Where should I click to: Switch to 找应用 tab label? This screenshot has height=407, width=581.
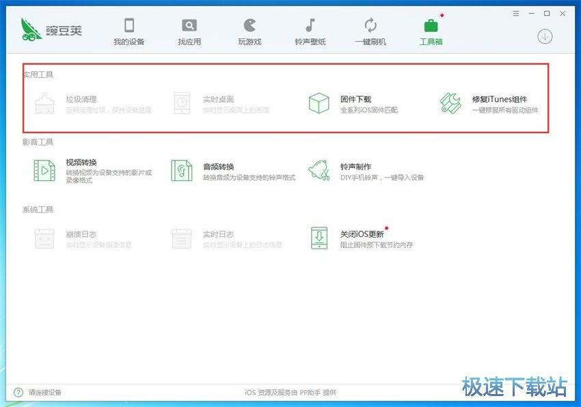pyautogui.click(x=189, y=42)
